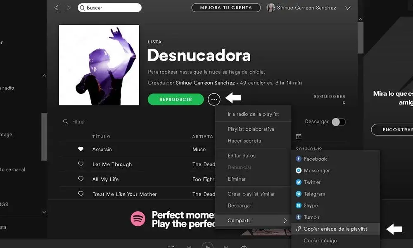Screen dimensions: 413x248
Task: Sort by the calendar date-added icon
Action: point(299,136)
